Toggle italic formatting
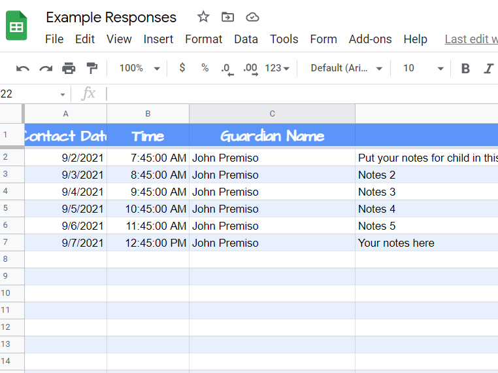498x373 pixels. (488, 68)
